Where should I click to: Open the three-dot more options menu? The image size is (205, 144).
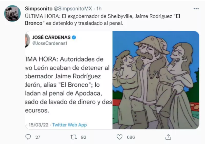[196, 9]
